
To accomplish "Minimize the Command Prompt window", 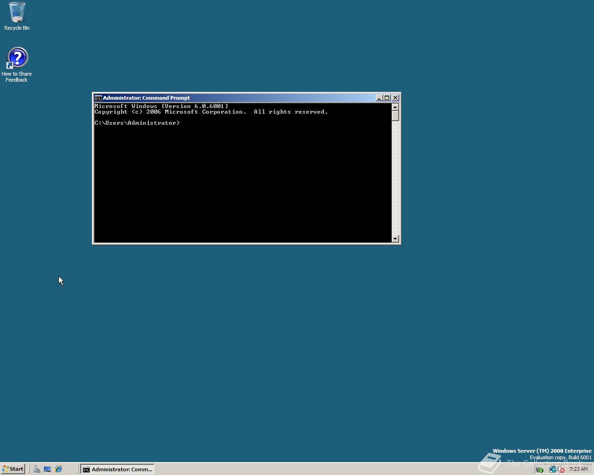I will coord(379,98).
